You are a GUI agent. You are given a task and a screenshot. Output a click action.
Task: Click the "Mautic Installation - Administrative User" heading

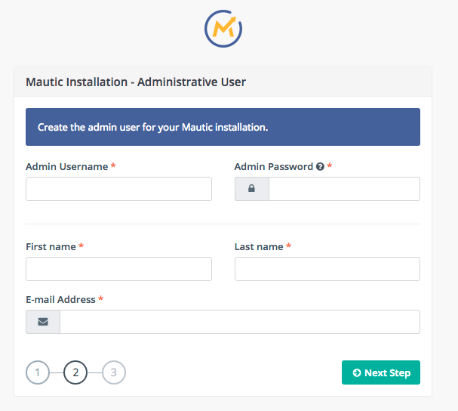pyautogui.click(x=136, y=82)
